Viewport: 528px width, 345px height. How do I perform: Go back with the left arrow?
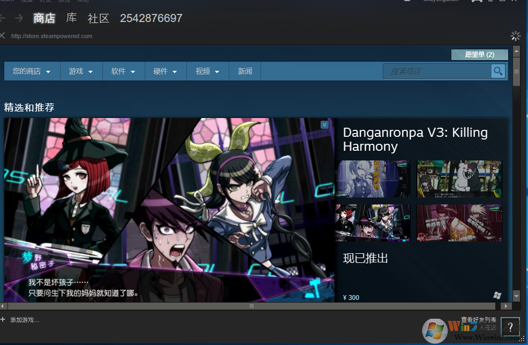tap(2, 18)
